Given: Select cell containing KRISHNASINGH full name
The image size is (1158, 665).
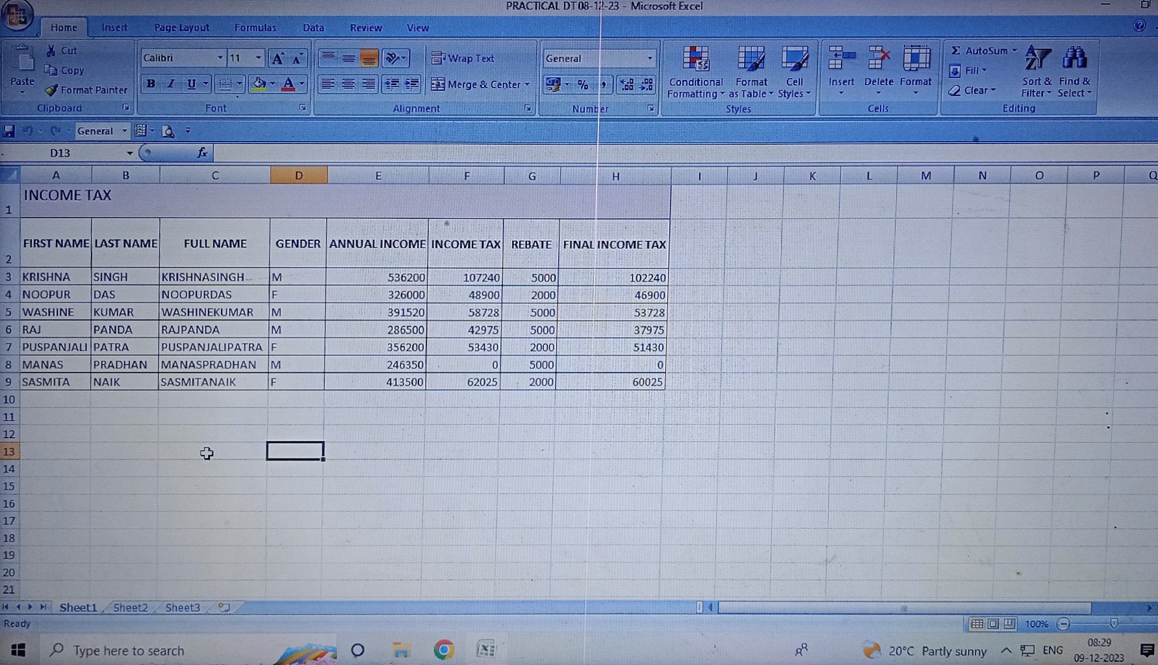Looking at the screenshot, I should click(214, 277).
